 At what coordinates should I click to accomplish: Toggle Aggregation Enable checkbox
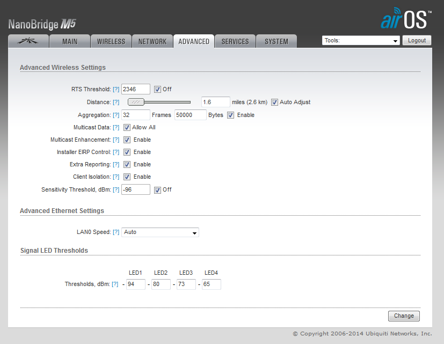pos(230,115)
